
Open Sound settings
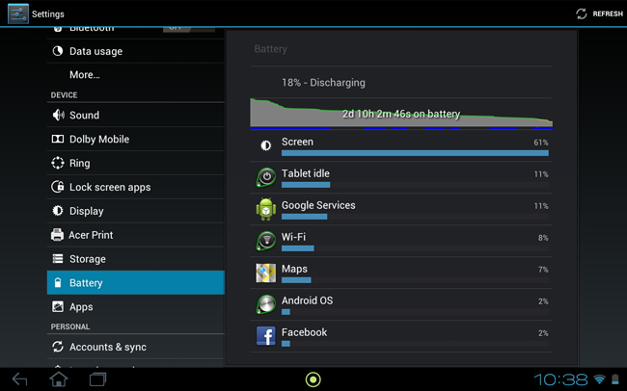coord(136,115)
